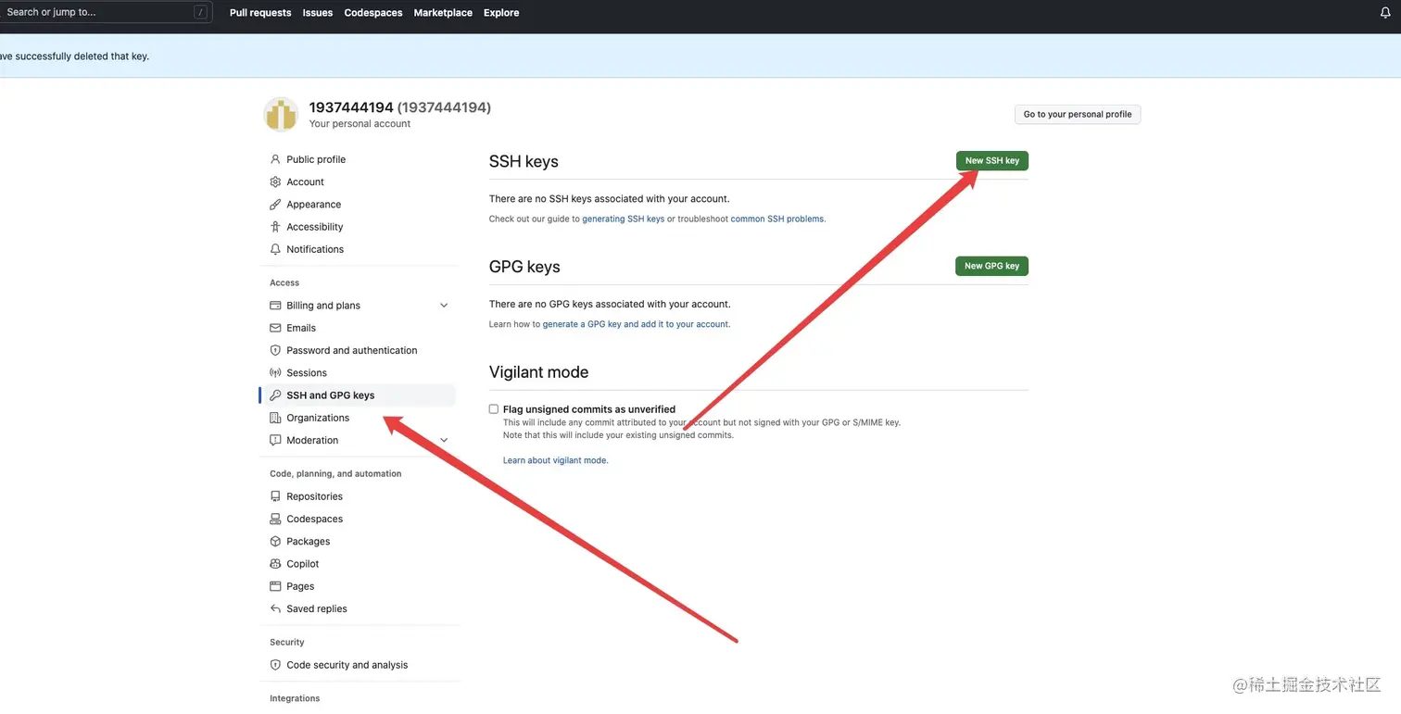Screen dimensions: 1401x714
Task: Click the Moderation report icon
Action: point(275,440)
